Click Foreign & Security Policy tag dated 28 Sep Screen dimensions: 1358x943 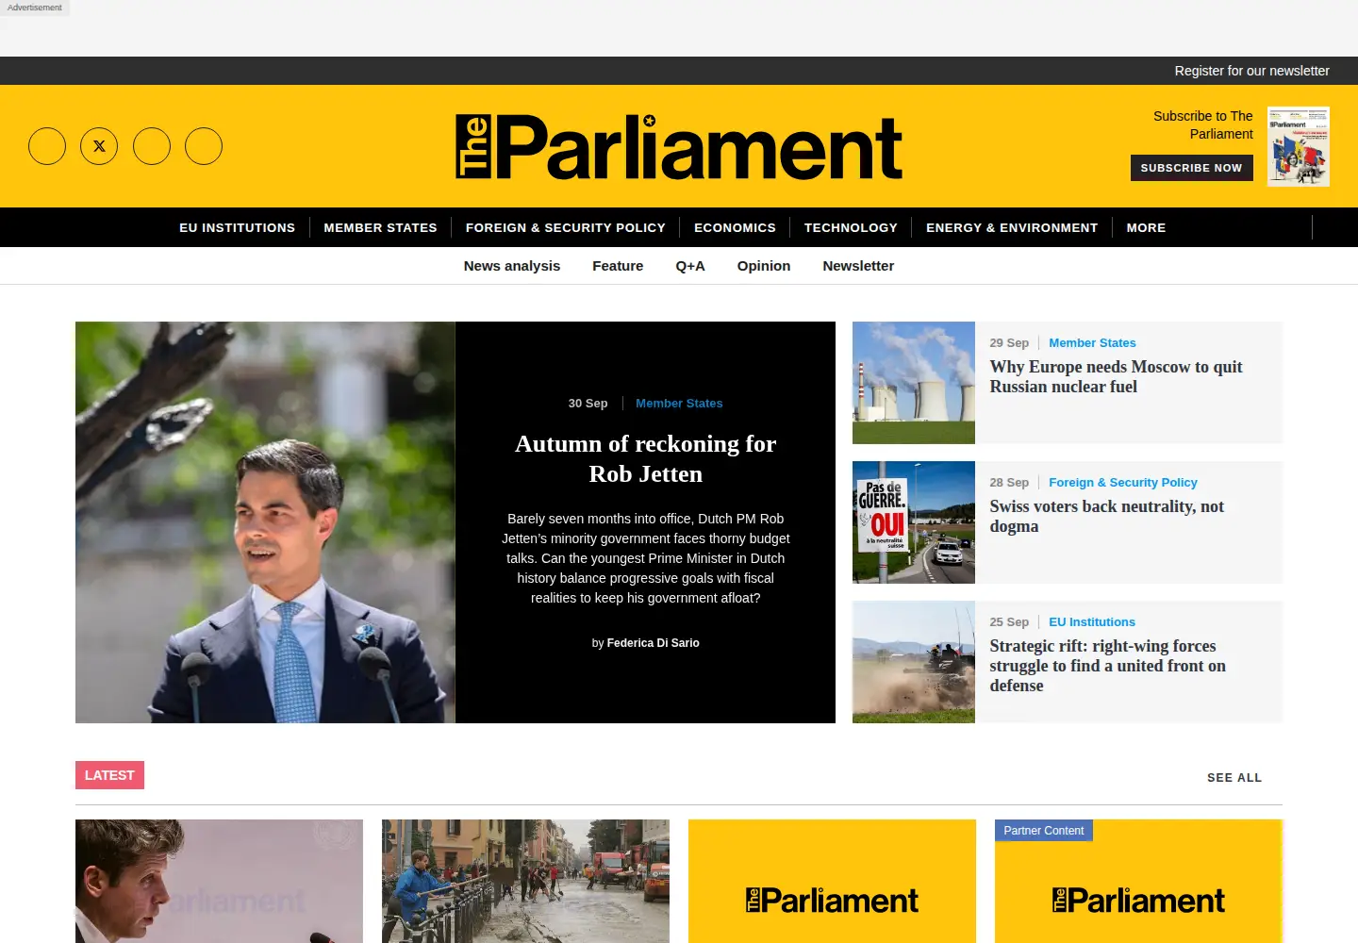pos(1123,483)
